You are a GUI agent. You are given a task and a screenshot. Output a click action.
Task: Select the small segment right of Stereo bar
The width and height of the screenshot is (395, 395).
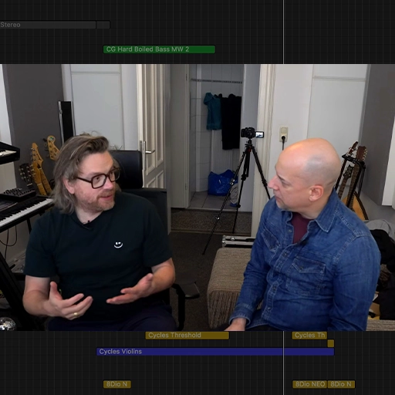click(x=103, y=25)
